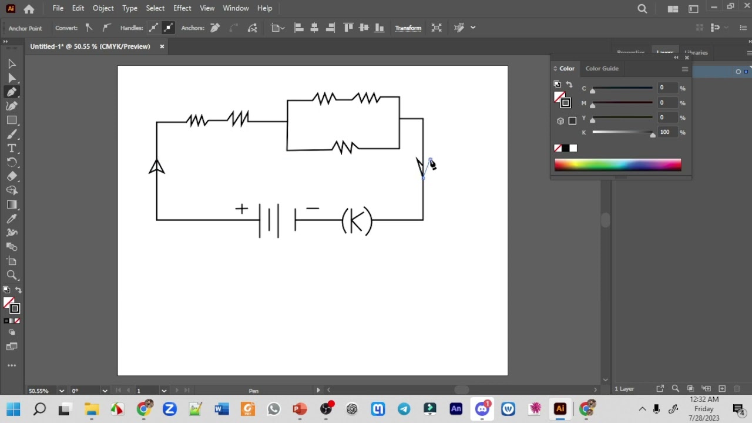Activate stroke box in Color panel
The width and height of the screenshot is (752, 423).
(565, 103)
